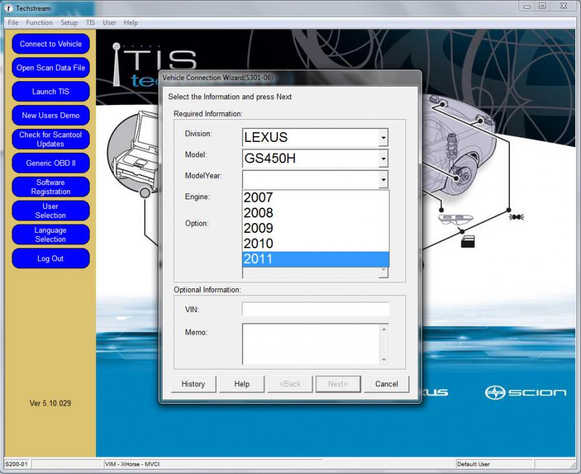Check for Scantool Updates

click(x=50, y=139)
